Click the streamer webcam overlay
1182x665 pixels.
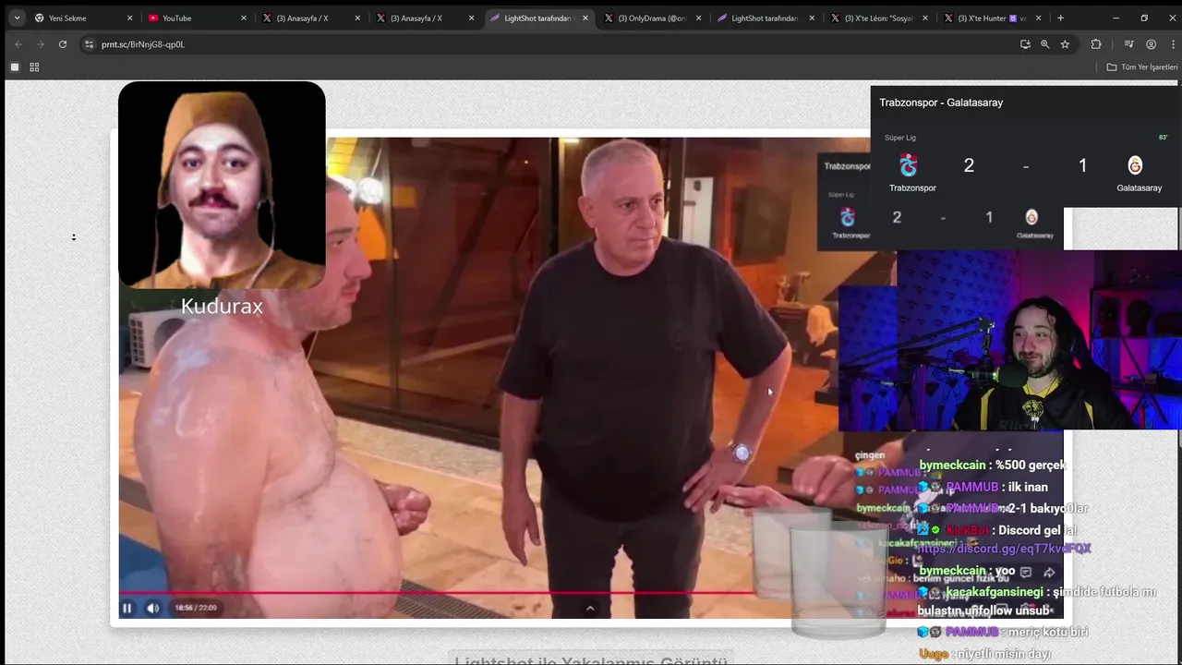(1039, 340)
